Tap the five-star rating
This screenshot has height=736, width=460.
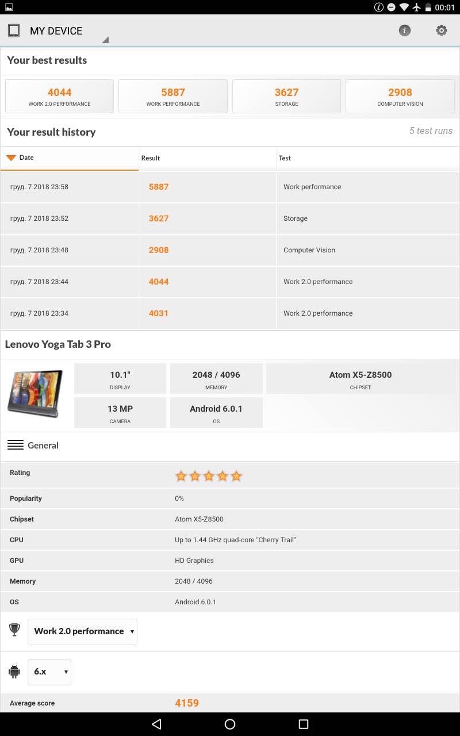click(208, 476)
